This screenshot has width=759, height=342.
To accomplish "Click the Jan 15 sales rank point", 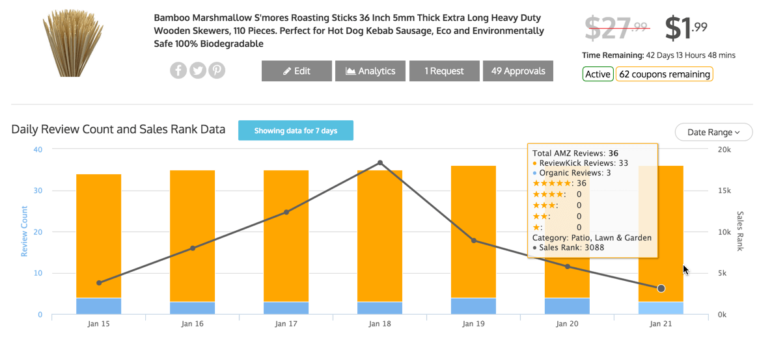I will pyautogui.click(x=99, y=283).
